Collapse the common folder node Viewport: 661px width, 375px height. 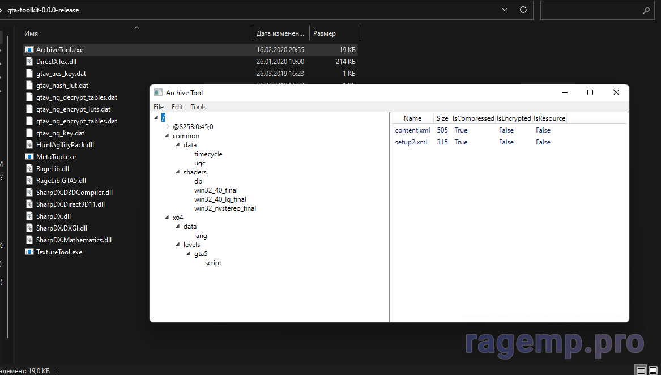pos(167,136)
